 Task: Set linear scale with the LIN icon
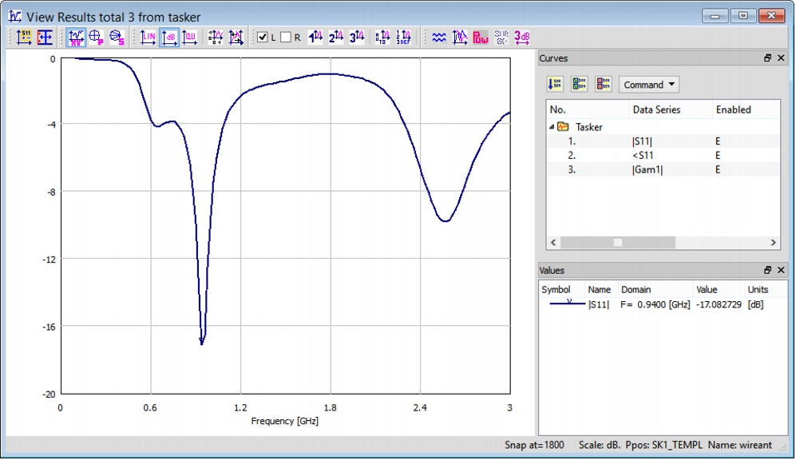pos(148,37)
